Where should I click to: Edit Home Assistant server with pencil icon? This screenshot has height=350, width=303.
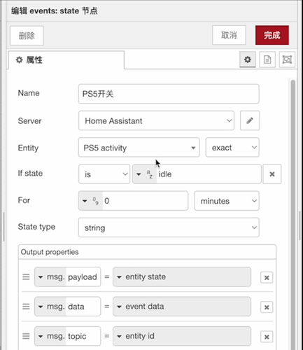pyautogui.click(x=250, y=120)
